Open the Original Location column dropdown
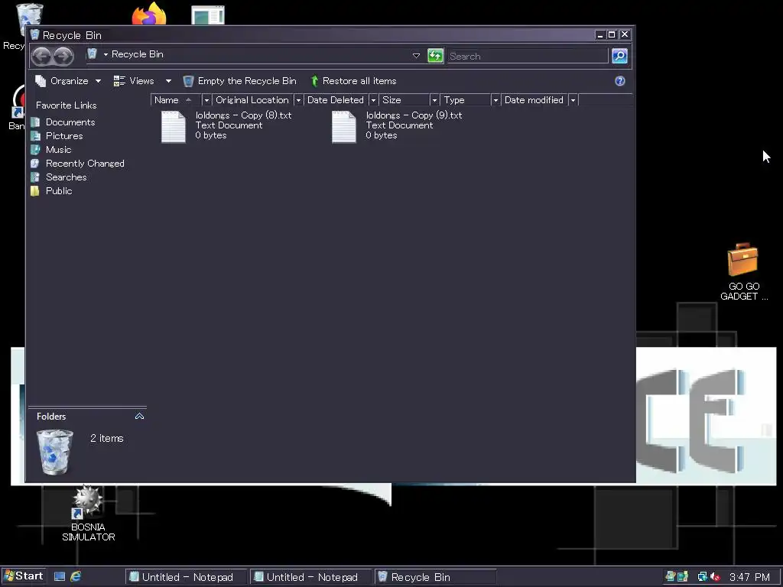 [x=298, y=100]
